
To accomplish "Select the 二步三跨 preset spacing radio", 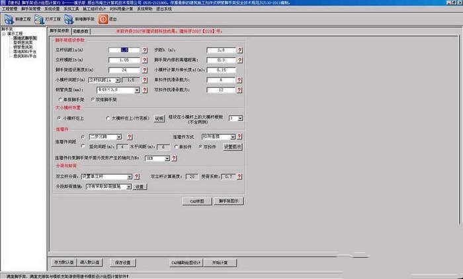I will pos(83,137).
